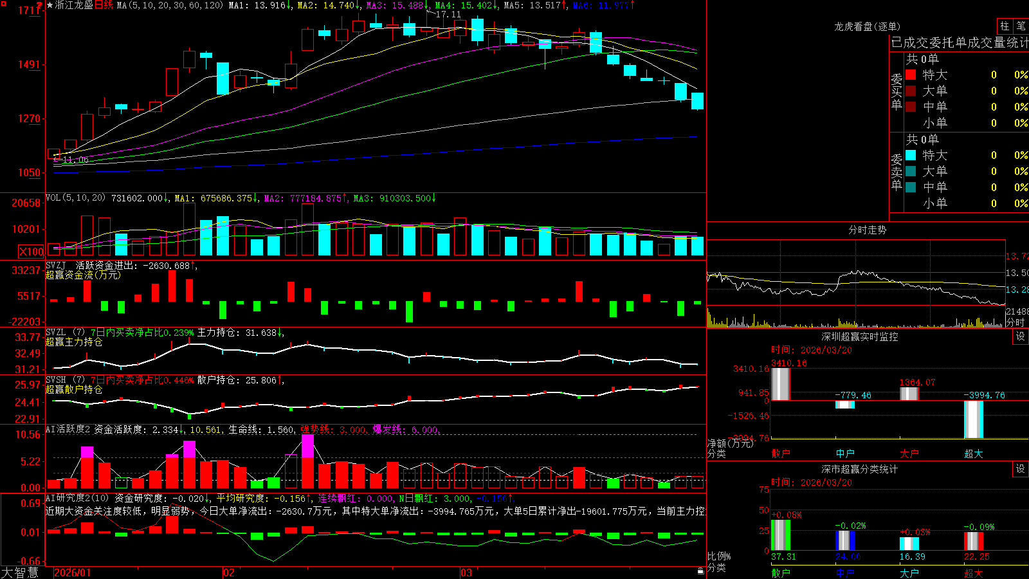Screen dimensions: 1029x579
Task: Click the 分时走势 panel title
Action: click(x=867, y=230)
